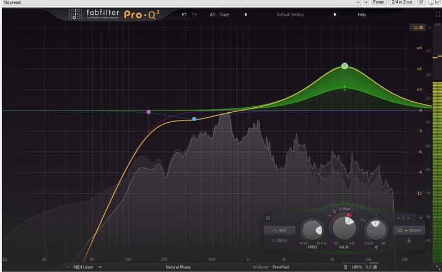Image resolution: width=442 pixels, height=272 pixels.
Task: Toggle full screen mode icon
Action: [x=438, y=13]
